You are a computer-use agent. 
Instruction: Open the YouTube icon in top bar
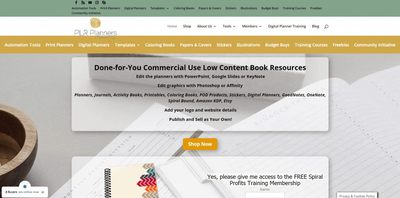tap(90, 3)
